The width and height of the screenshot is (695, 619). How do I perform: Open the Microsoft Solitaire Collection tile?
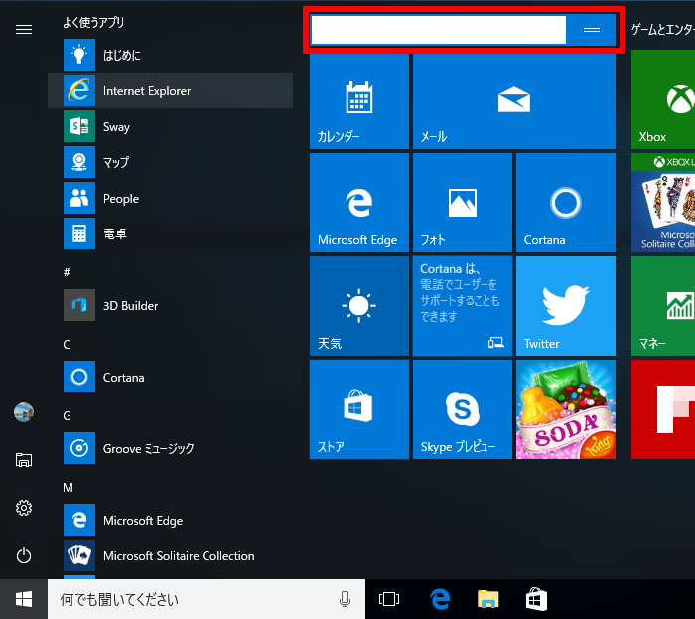(x=663, y=203)
